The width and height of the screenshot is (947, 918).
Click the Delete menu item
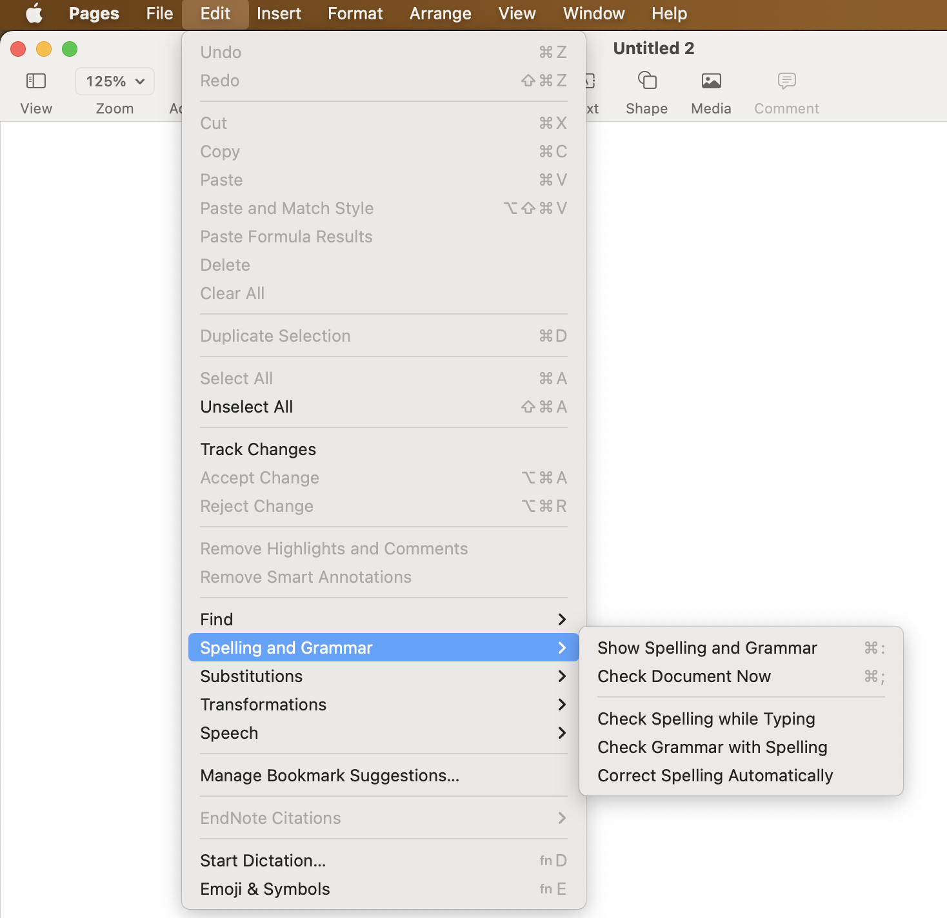pos(384,265)
